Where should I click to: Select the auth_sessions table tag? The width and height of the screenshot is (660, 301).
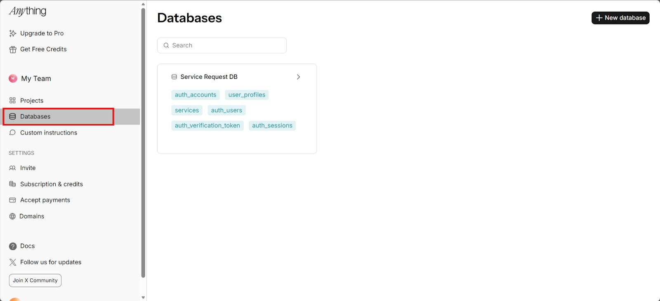272,125
